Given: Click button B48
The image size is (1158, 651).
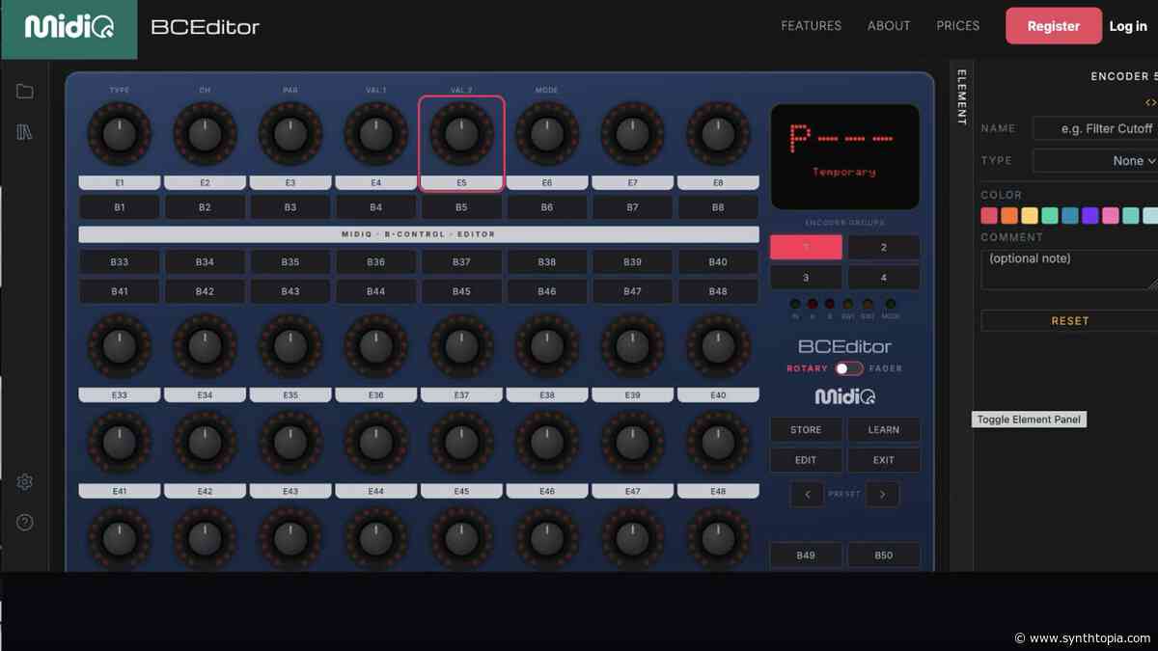Looking at the screenshot, I should pyautogui.click(x=718, y=291).
